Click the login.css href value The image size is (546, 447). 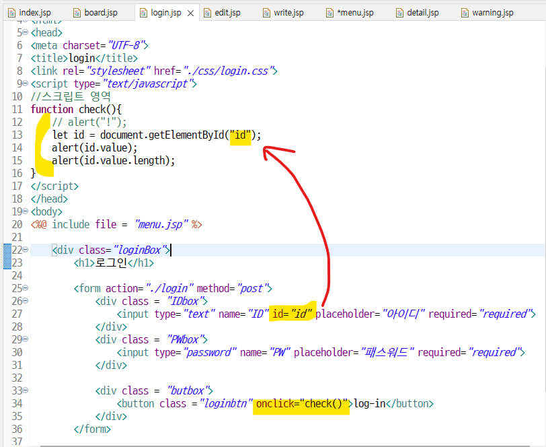(228, 71)
